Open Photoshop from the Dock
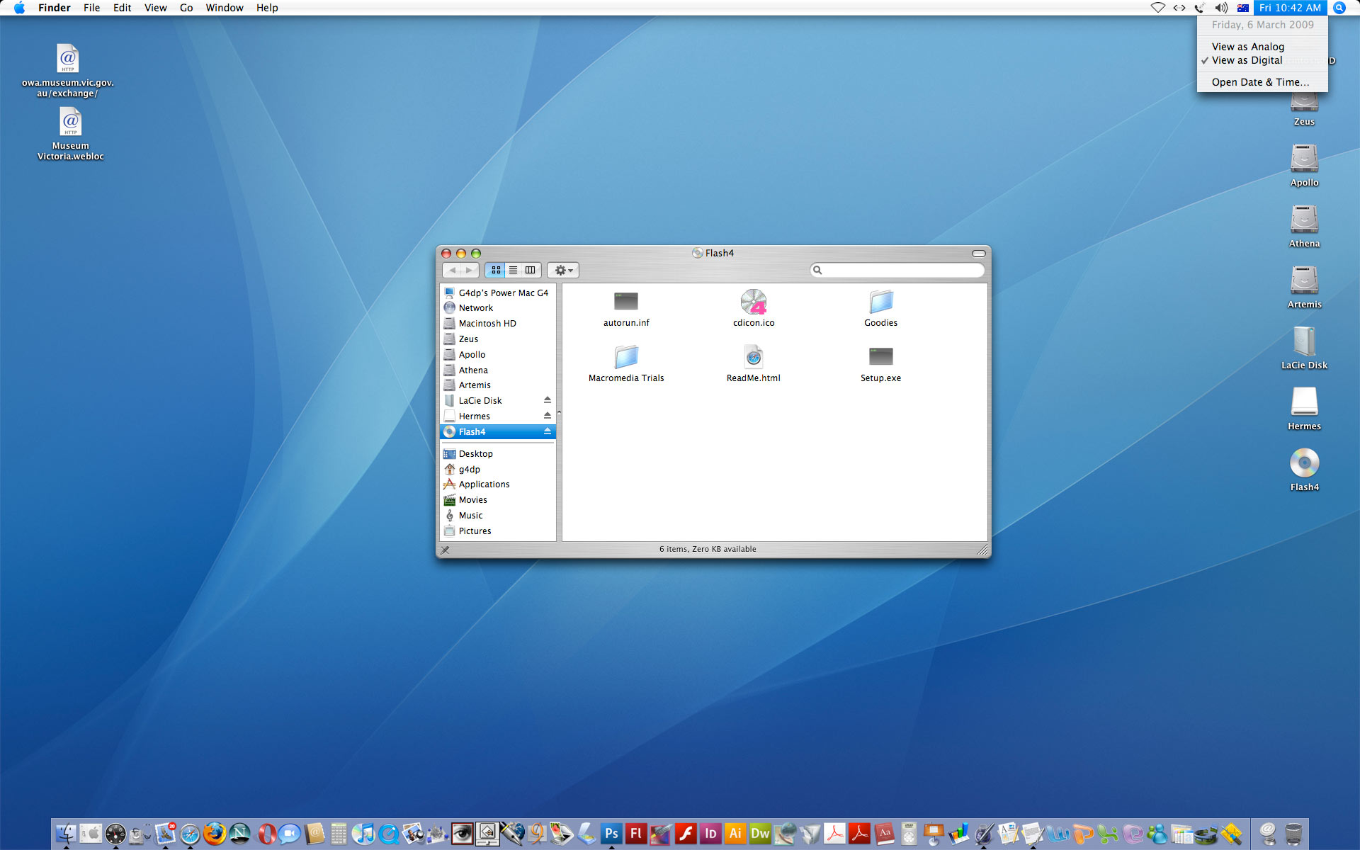The height and width of the screenshot is (850, 1360). [611, 834]
